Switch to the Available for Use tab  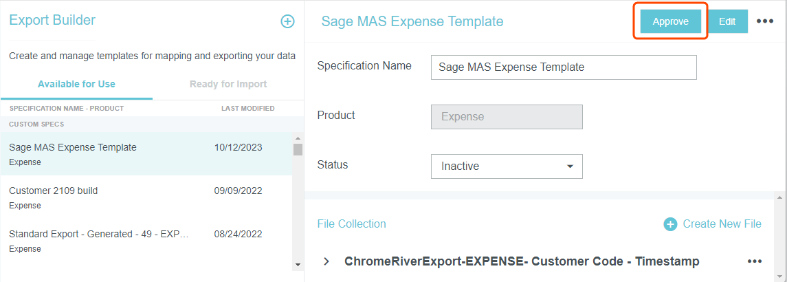76,85
